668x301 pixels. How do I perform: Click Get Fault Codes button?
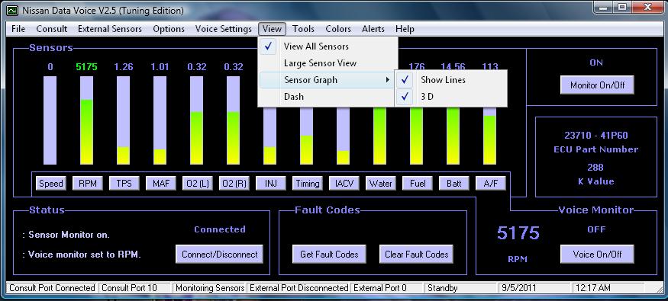329,255
